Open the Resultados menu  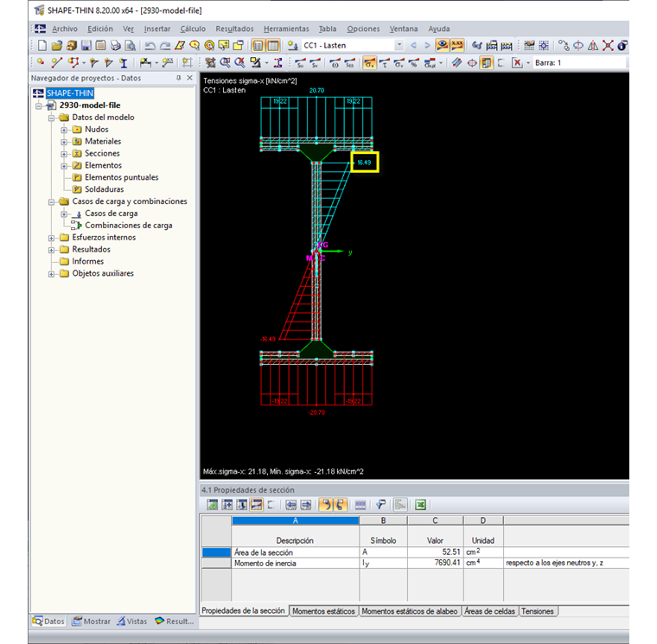point(234,29)
